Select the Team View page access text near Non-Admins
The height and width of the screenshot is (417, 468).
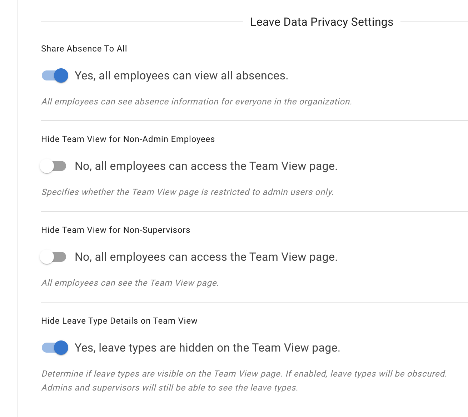pyautogui.click(x=206, y=166)
